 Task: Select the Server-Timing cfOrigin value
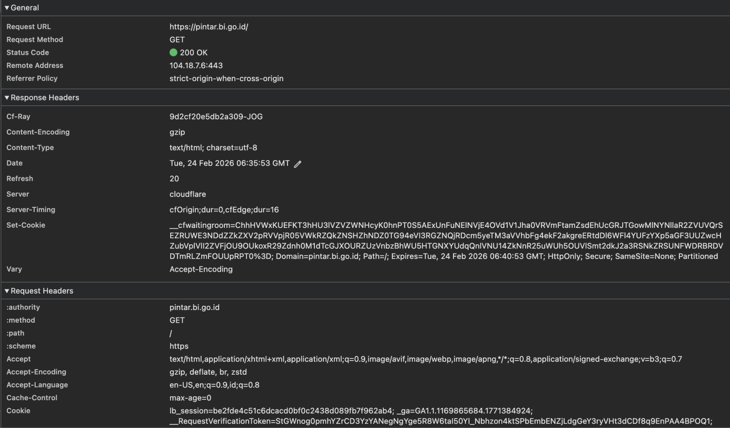[x=224, y=210]
